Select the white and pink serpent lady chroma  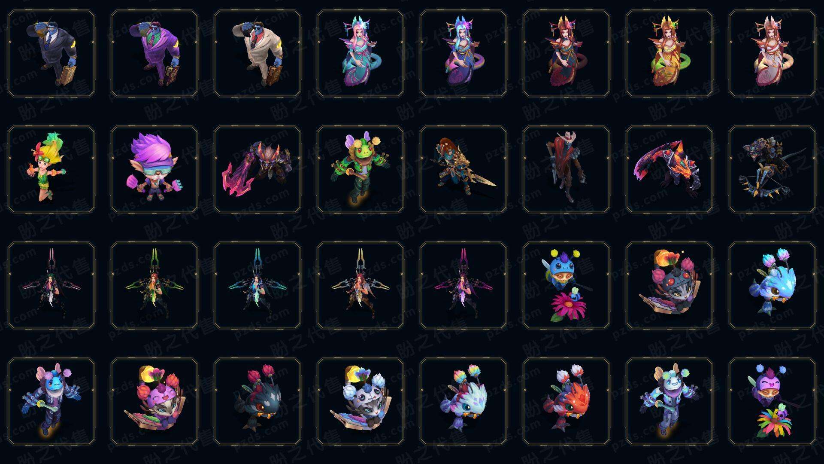coord(772,54)
